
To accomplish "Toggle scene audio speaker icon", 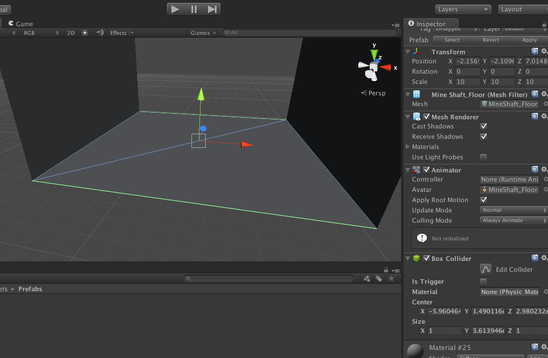I will click(99, 33).
